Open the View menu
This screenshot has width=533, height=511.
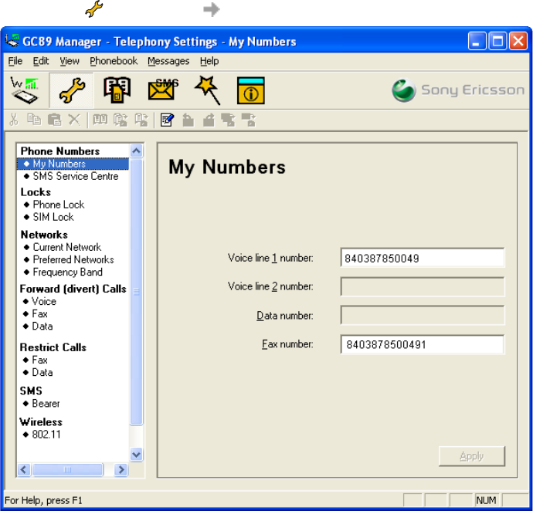pos(70,61)
